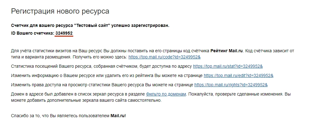Open the top.mail.ru/stat statistics link
The height and width of the screenshot is (128, 318).
tap(228, 66)
